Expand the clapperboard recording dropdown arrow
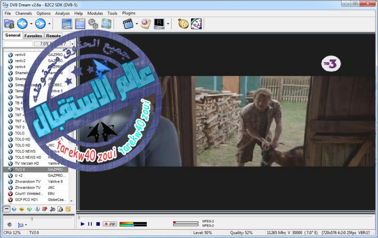The image size is (378, 238). point(137,24)
